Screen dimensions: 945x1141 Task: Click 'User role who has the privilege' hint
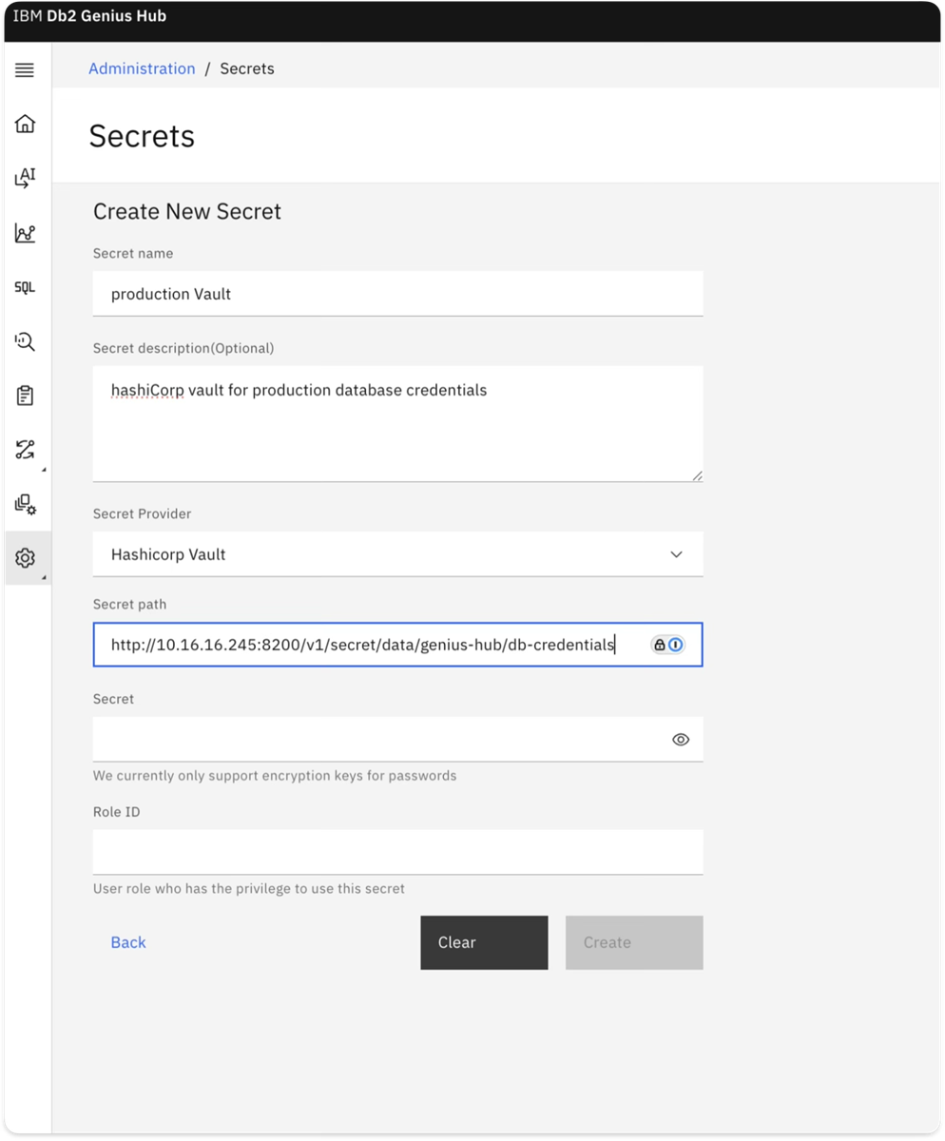pyautogui.click(x=249, y=889)
